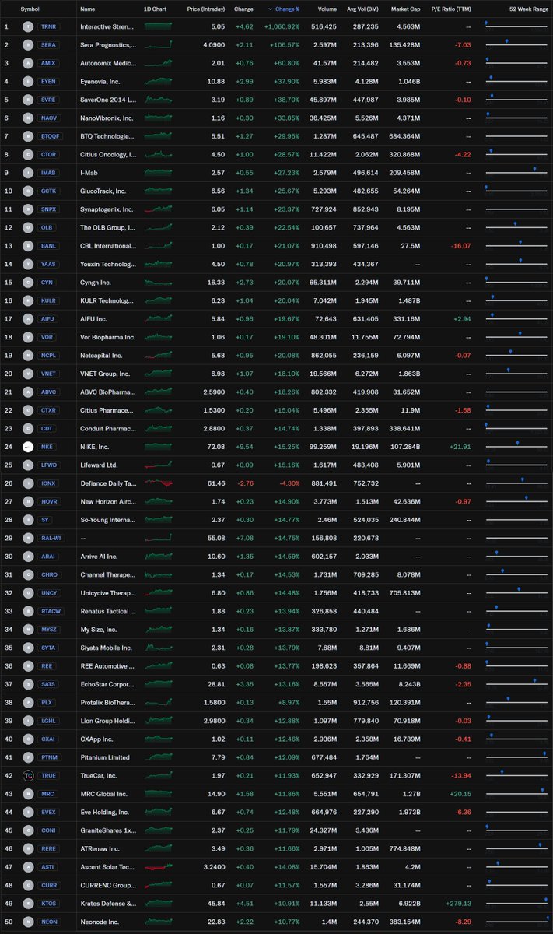Click the logo icon next to KULR
The width and height of the screenshot is (553, 934).
28,300
